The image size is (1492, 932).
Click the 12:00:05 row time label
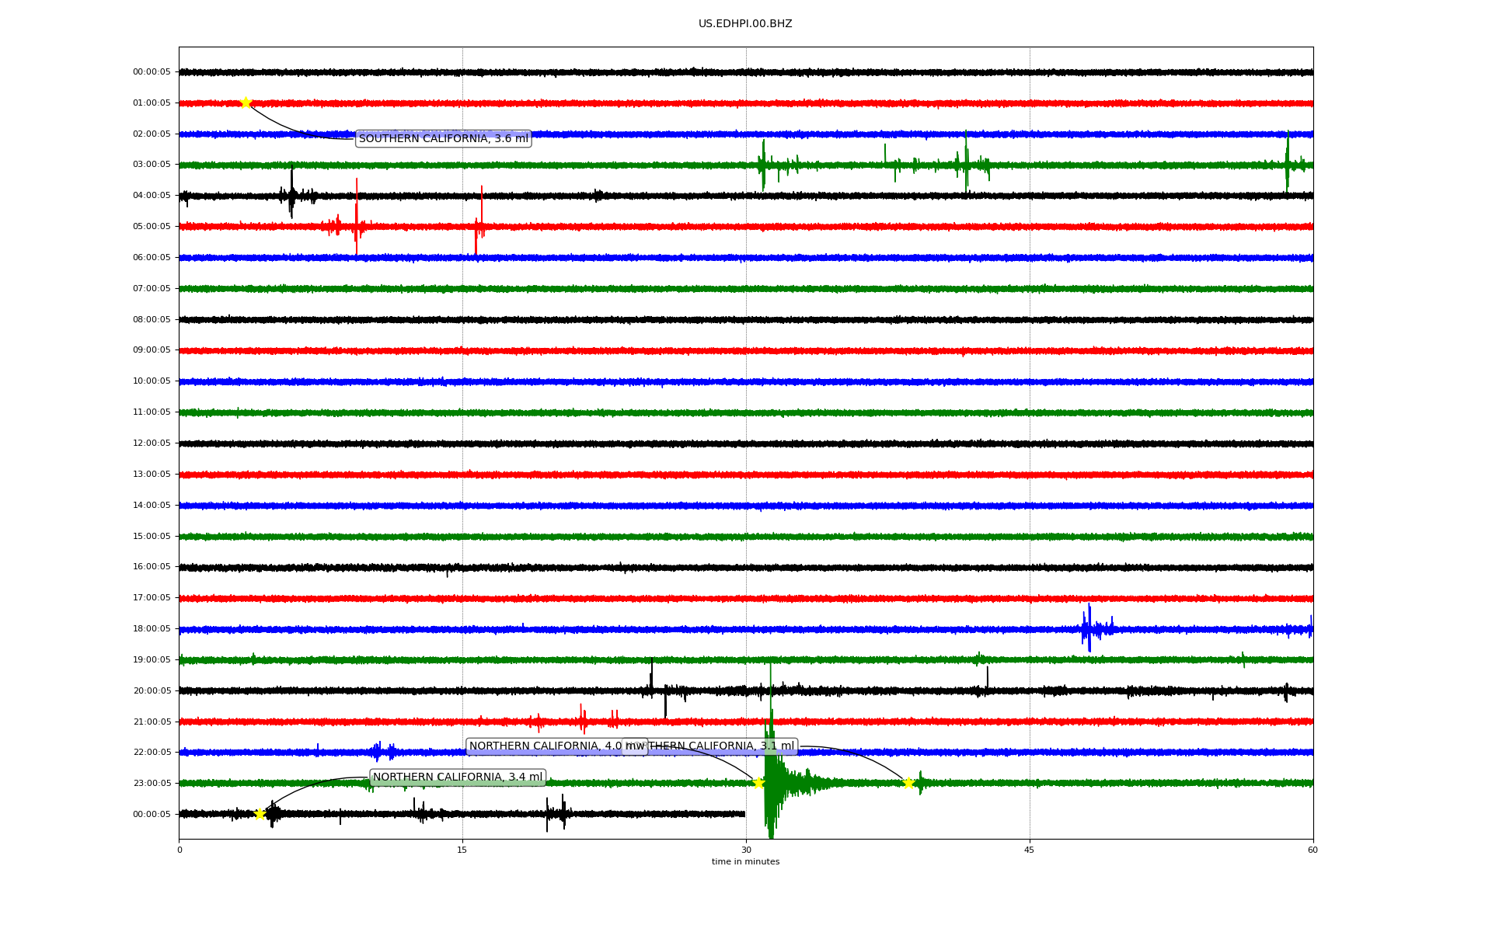[152, 443]
